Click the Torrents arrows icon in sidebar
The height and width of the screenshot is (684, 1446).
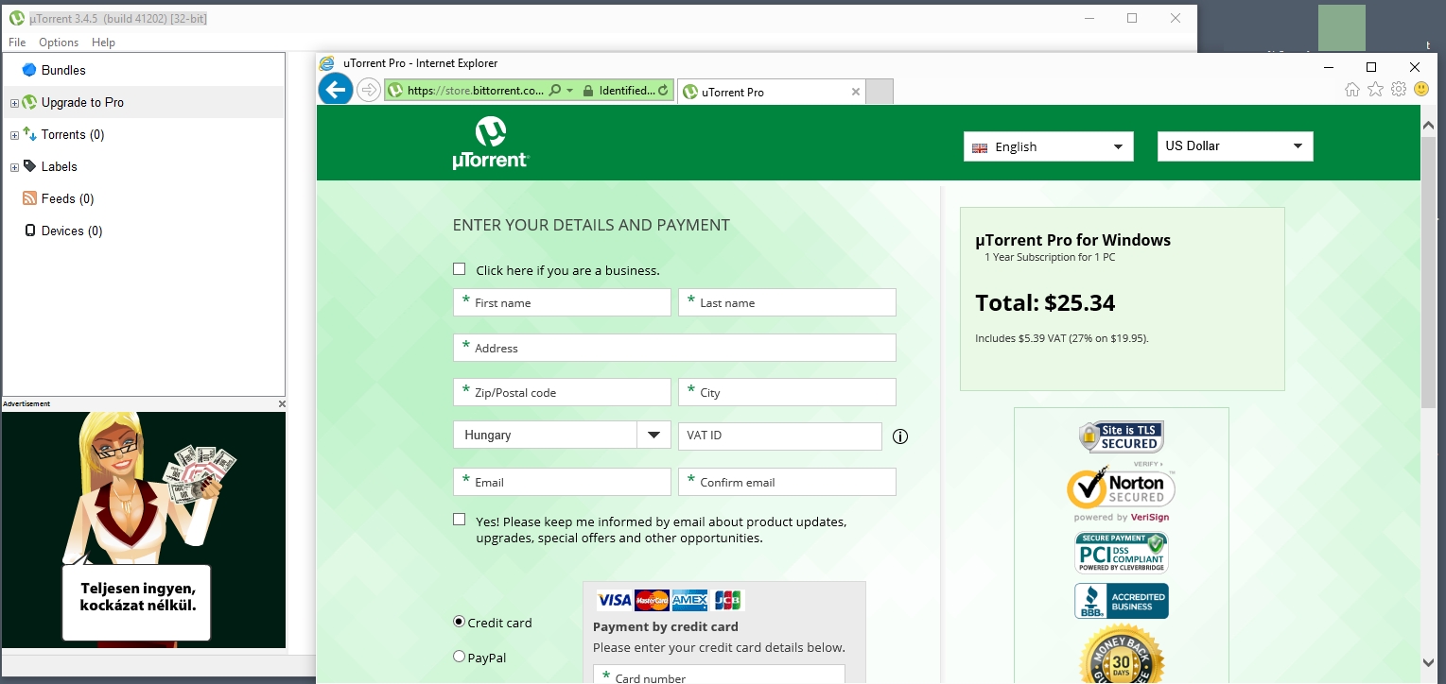coord(29,134)
